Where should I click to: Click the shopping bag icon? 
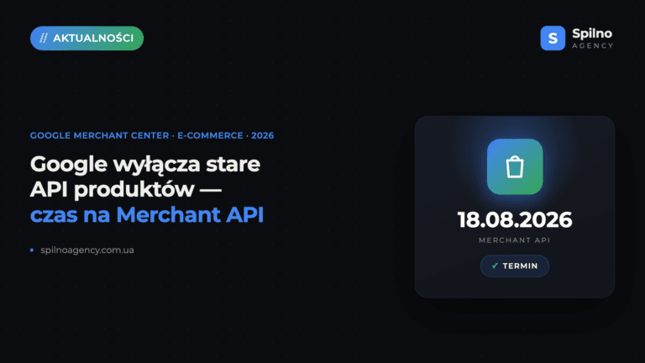coord(515,166)
